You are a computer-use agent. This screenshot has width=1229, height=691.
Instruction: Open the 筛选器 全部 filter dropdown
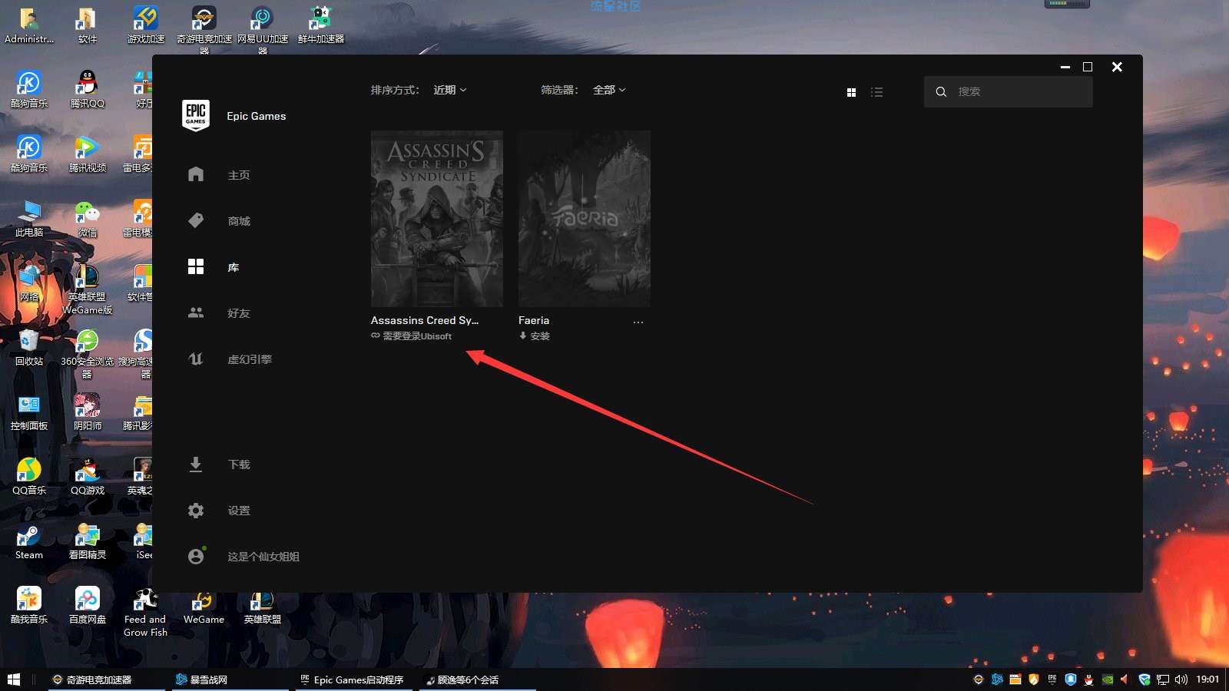click(609, 90)
